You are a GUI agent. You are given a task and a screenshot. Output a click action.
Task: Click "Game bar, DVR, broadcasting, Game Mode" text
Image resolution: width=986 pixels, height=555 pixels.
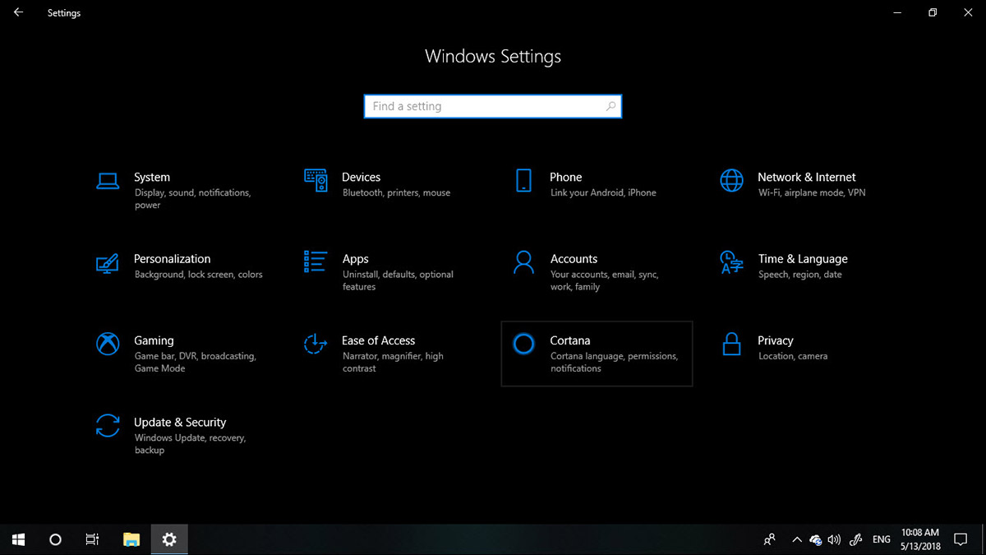click(x=196, y=363)
